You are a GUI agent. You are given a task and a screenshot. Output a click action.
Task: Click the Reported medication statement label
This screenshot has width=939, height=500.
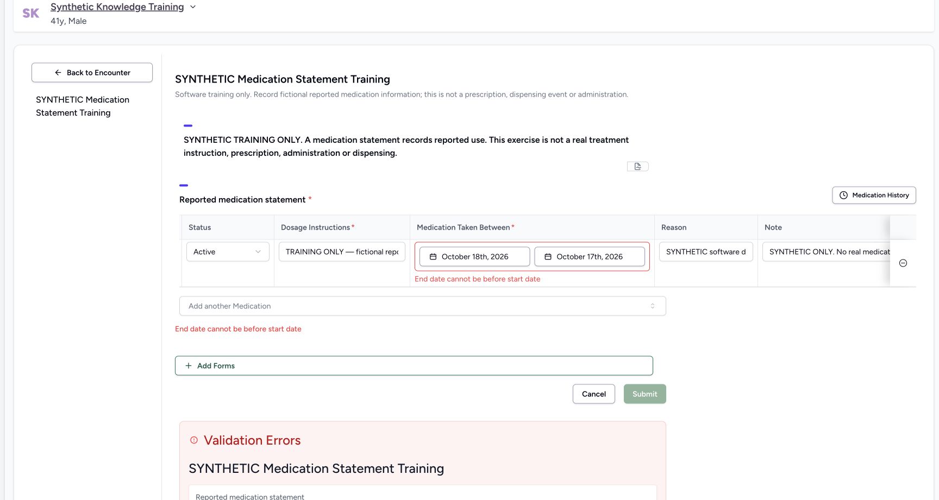point(242,200)
